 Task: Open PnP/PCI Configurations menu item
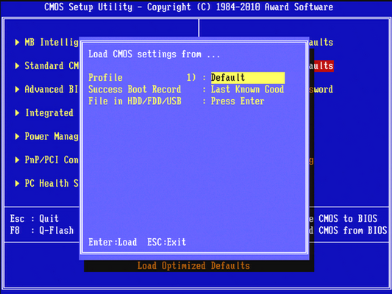tap(51, 160)
